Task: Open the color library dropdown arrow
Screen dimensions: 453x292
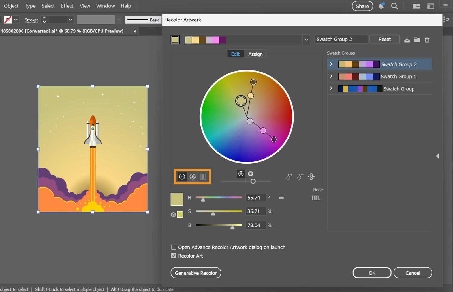Action: 306,40
